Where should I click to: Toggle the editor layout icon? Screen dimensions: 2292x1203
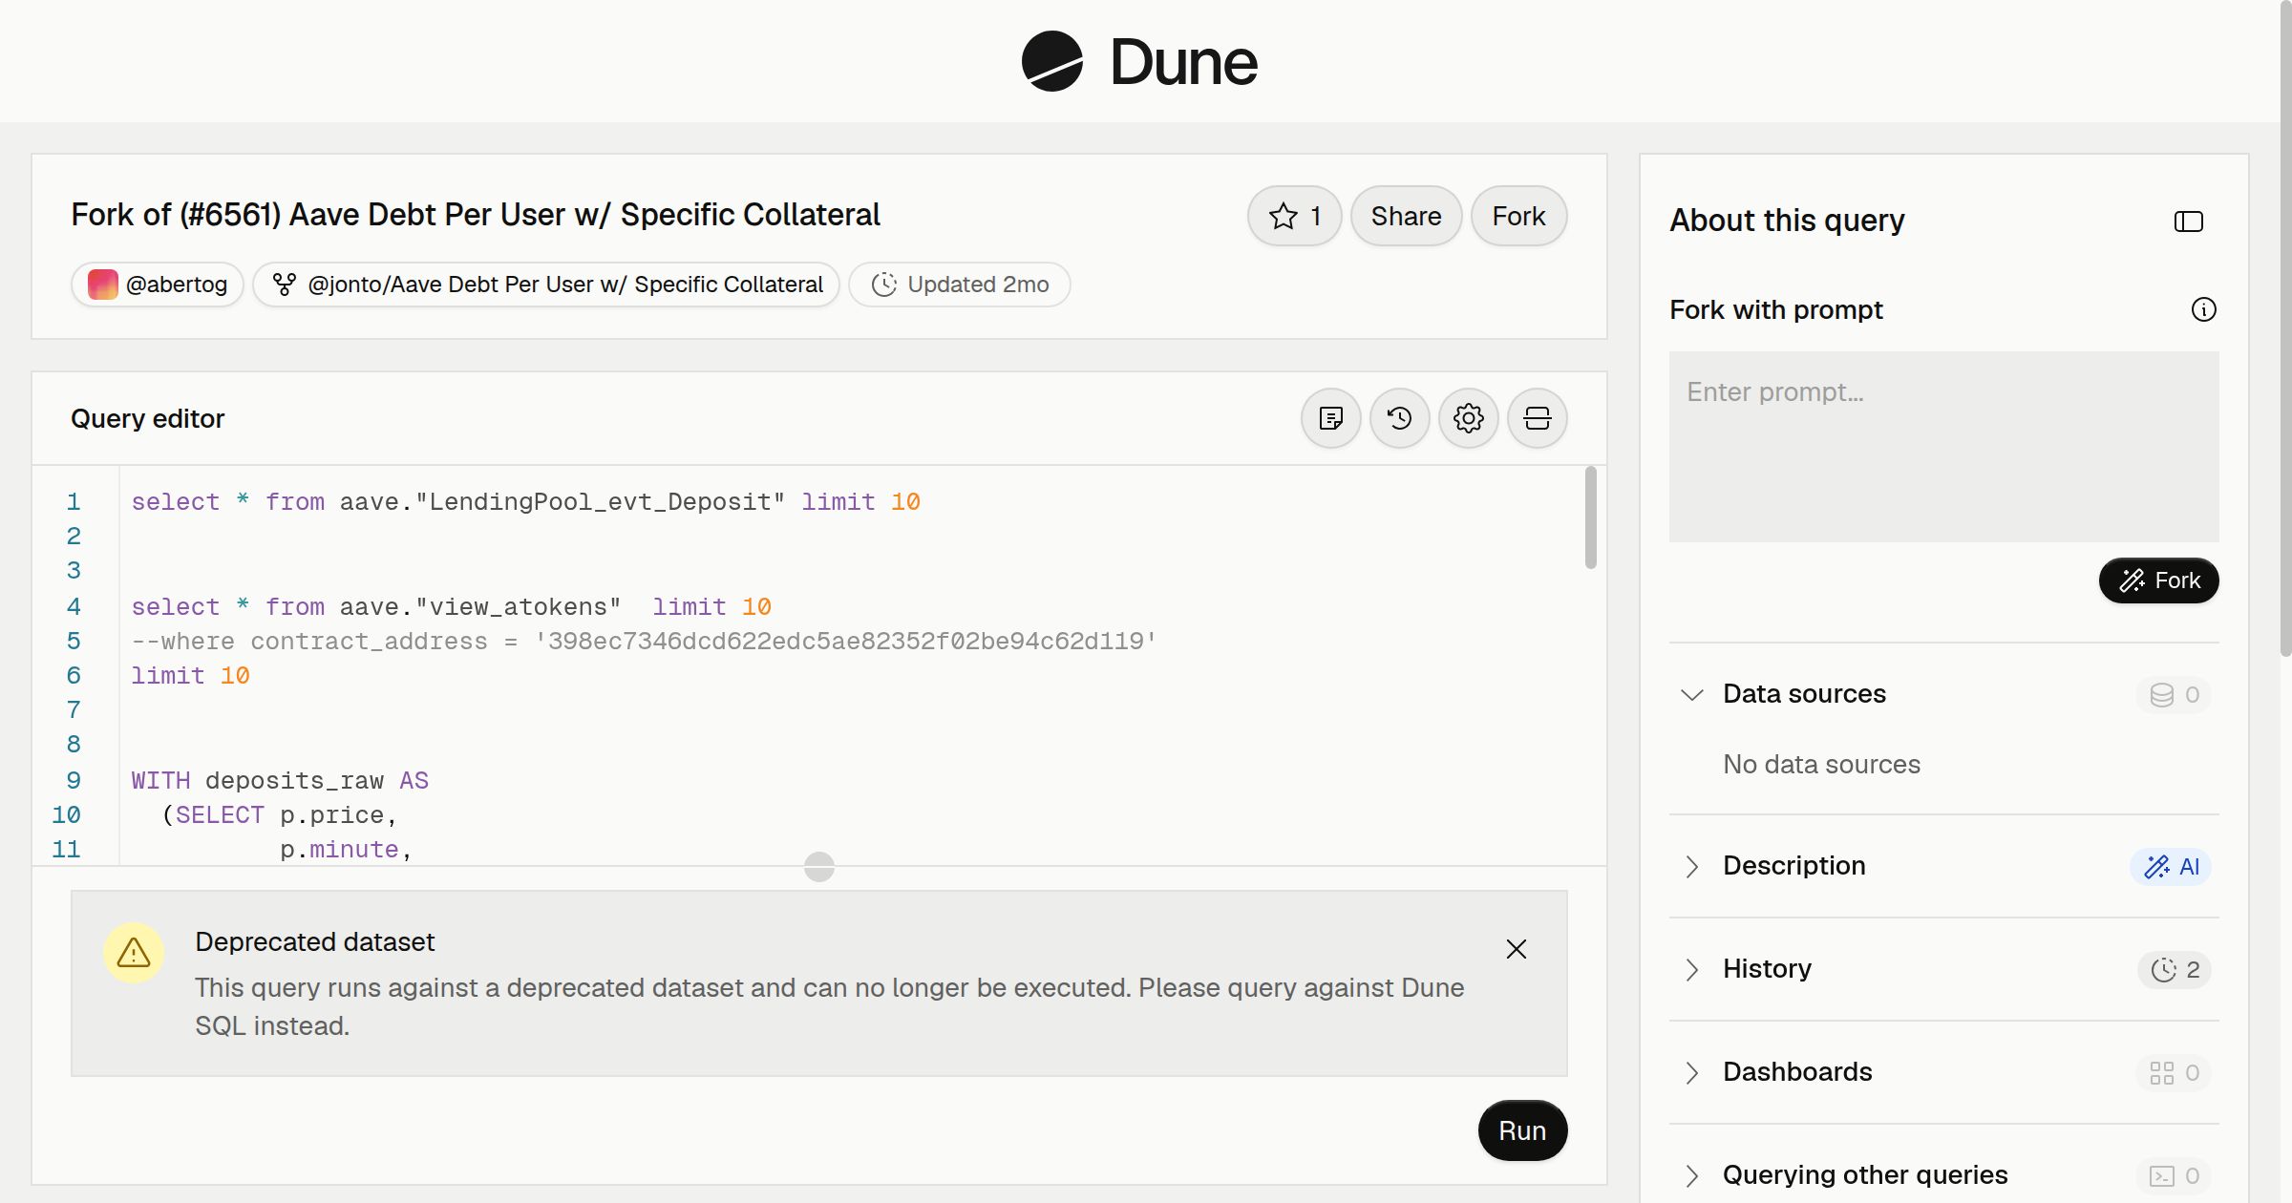click(1537, 418)
